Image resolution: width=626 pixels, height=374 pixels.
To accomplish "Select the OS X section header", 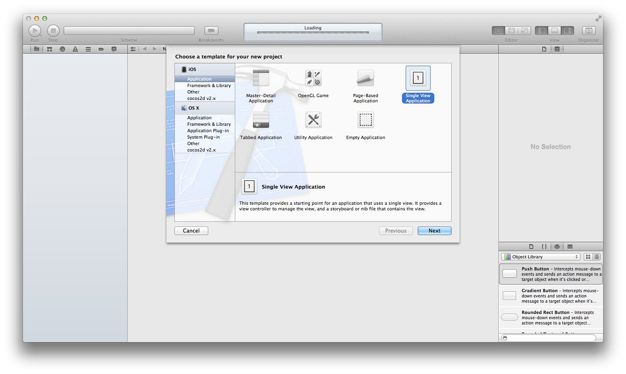I will click(205, 108).
